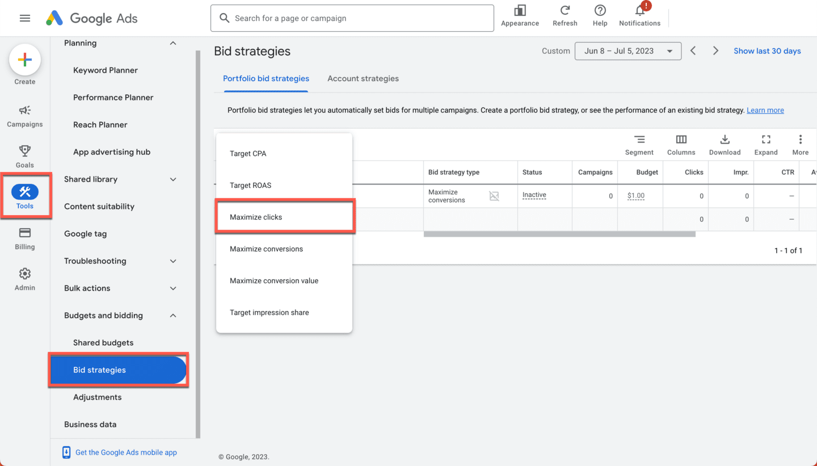Open the Billing card section
The image size is (817, 466).
(25, 238)
